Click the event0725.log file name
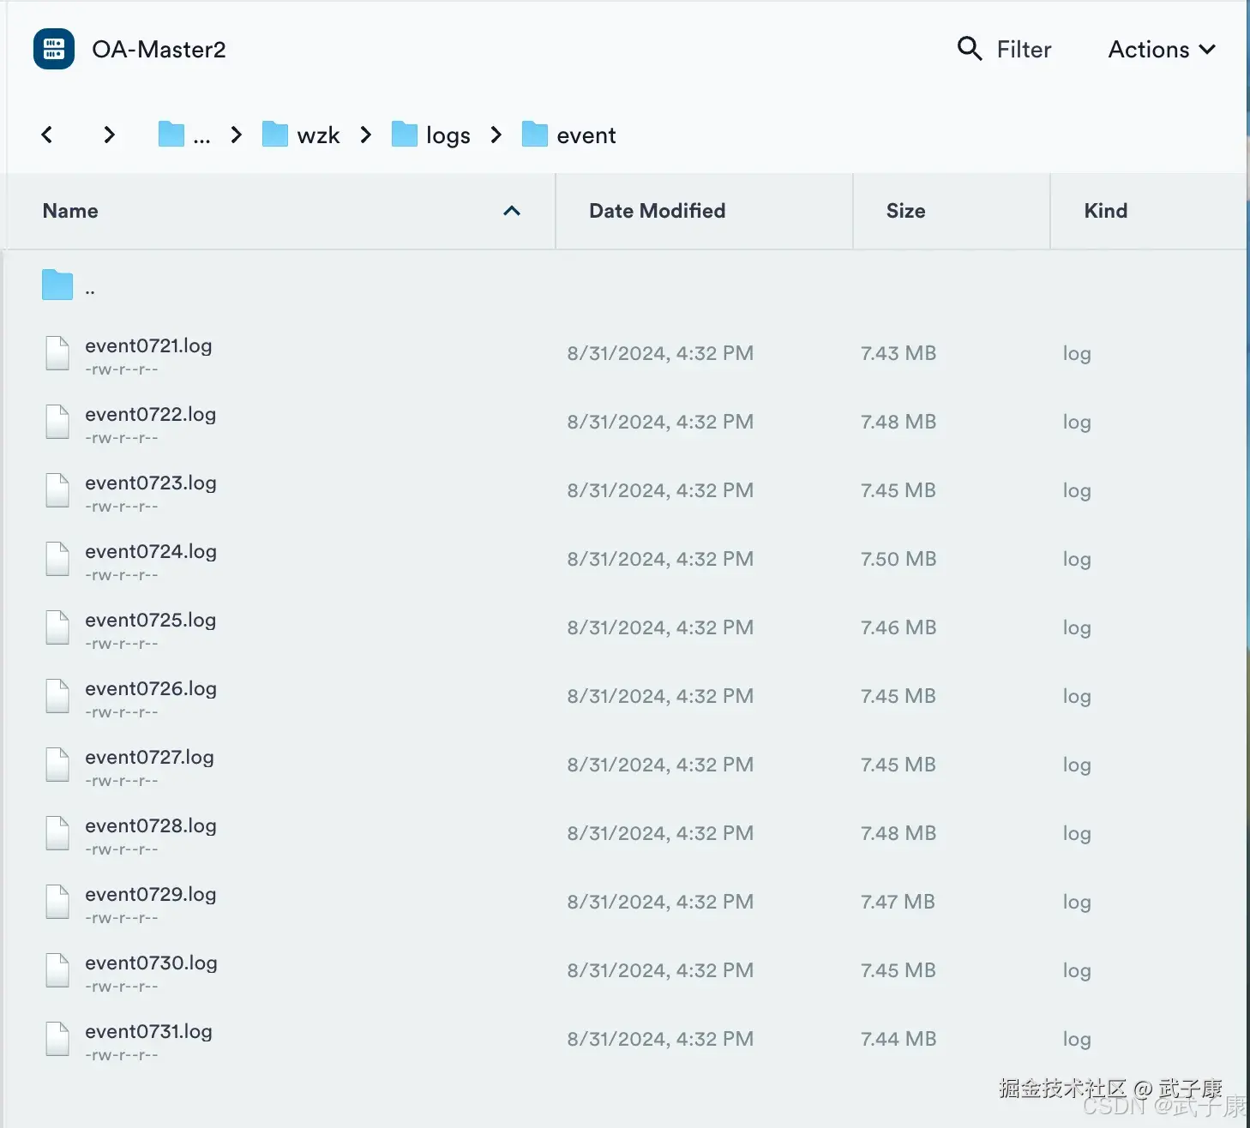 tap(150, 620)
